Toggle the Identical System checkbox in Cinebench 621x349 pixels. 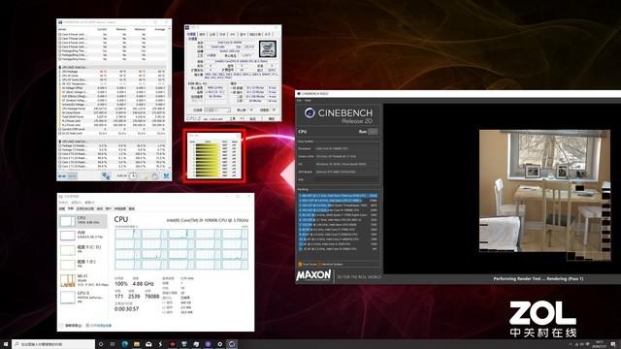[x=320, y=264]
